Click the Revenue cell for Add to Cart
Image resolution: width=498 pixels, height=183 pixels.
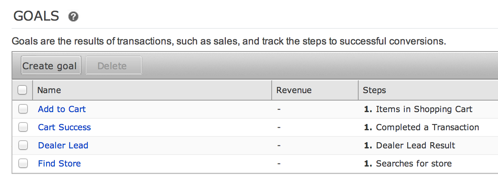tap(315, 109)
